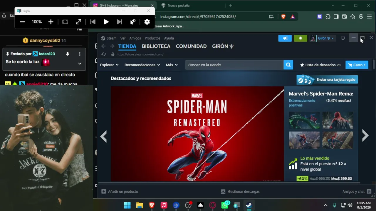Image resolution: width=376 pixels, height=211 pixels.
Task: Open the Carro shopping cart
Action: pyautogui.click(x=357, y=65)
